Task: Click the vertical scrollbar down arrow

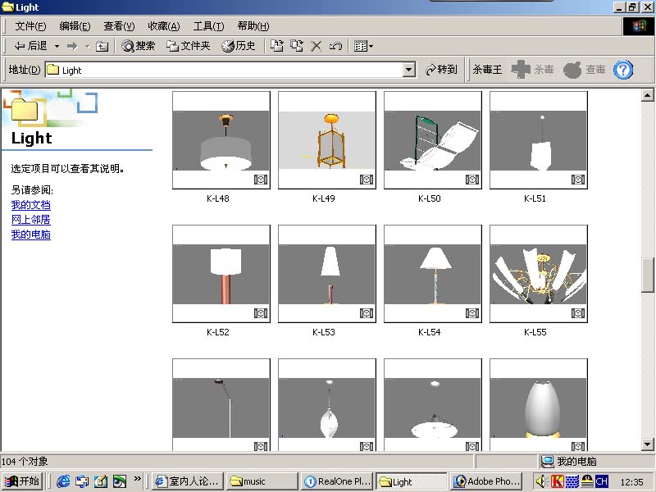Action: [x=647, y=444]
